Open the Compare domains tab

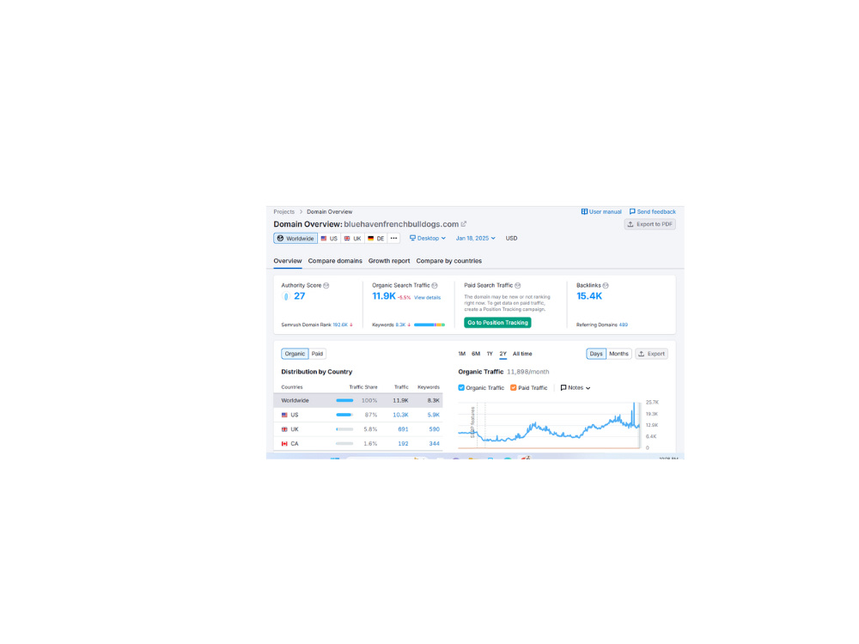335,261
